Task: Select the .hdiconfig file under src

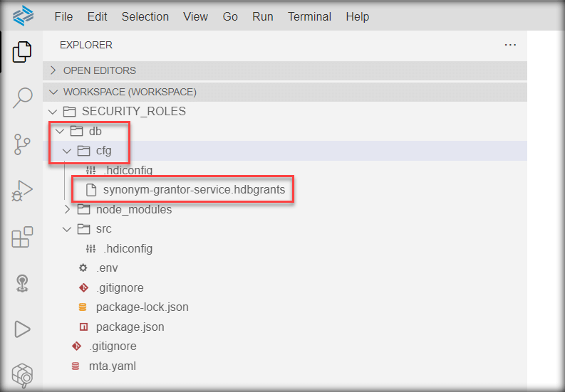Action: pos(128,249)
